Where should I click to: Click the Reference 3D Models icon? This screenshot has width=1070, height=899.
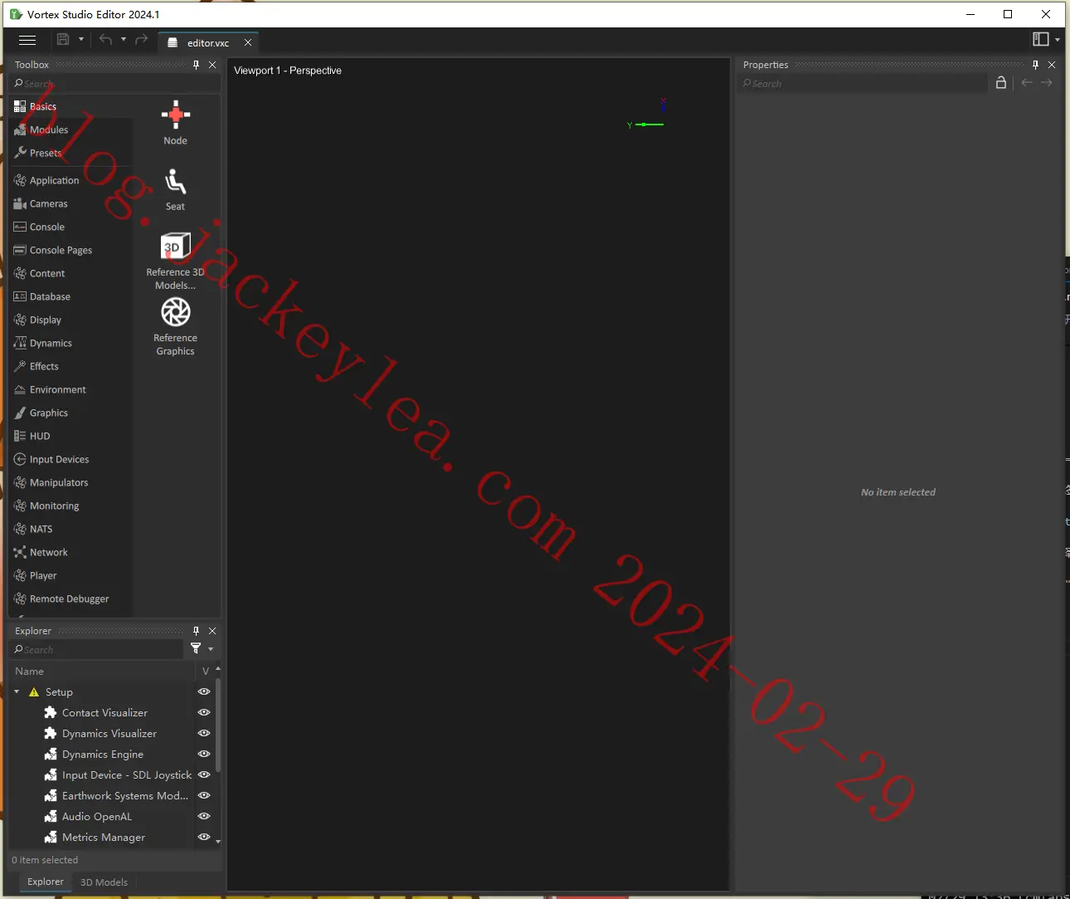coord(175,247)
